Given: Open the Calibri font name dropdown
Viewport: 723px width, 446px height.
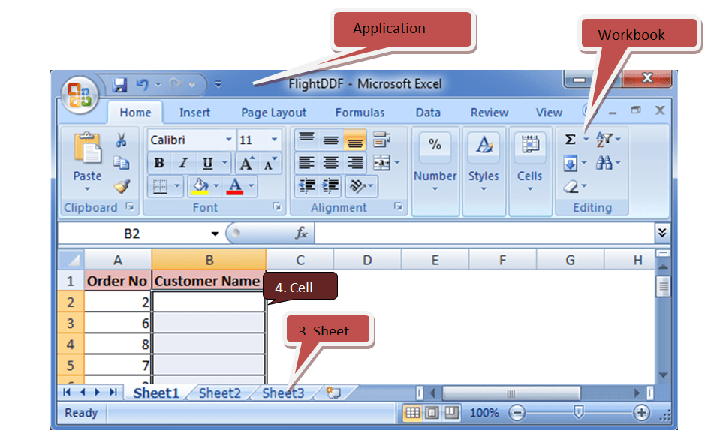Looking at the screenshot, I should click(x=229, y=140).
